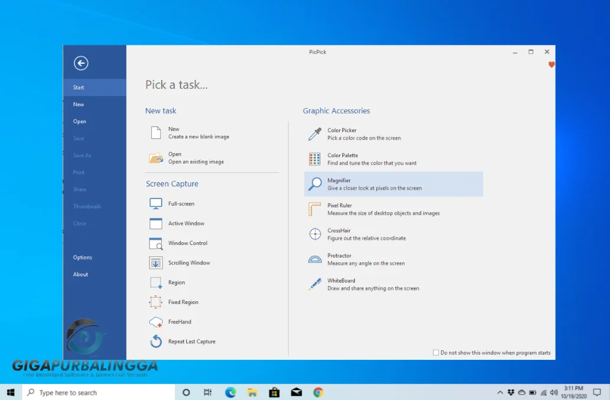Image resolution: width=610 pixels, height=400 pixels.
Task: Enable 'Do not show this window' checkbox
Action: pos(436,353)
